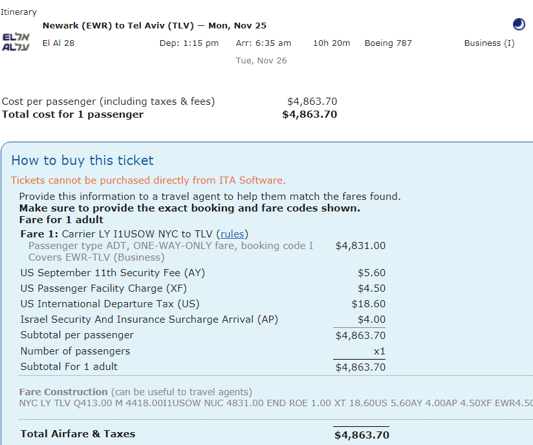Click the El Al airline logo
This screenshot has height=445, width=533.
16,42
